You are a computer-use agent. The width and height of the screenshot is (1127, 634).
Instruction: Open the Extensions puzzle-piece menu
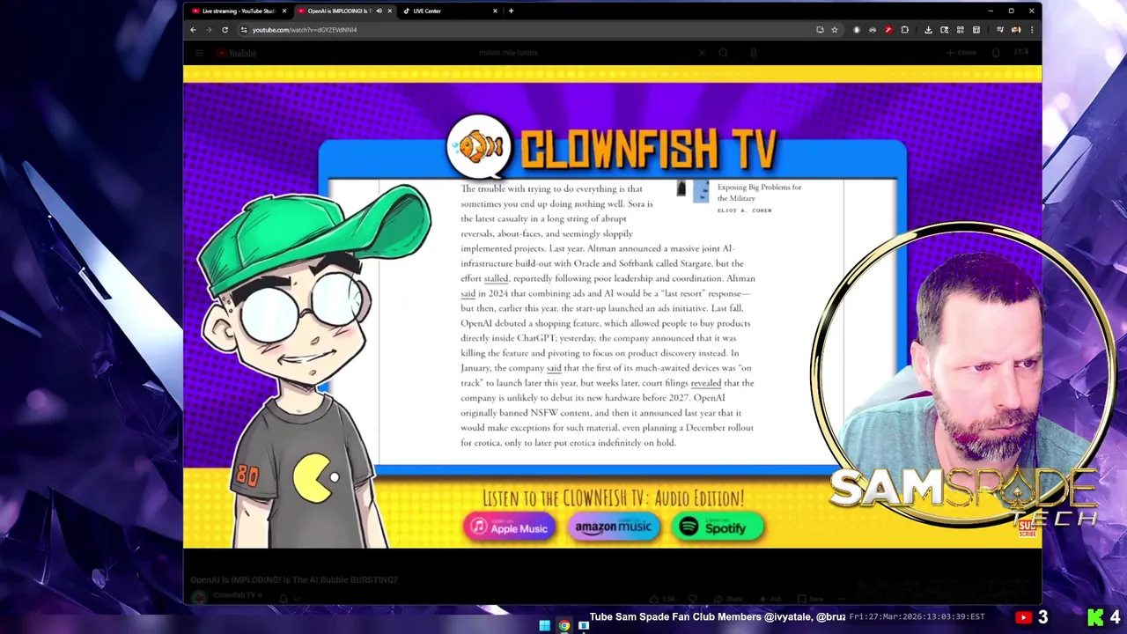904,30
